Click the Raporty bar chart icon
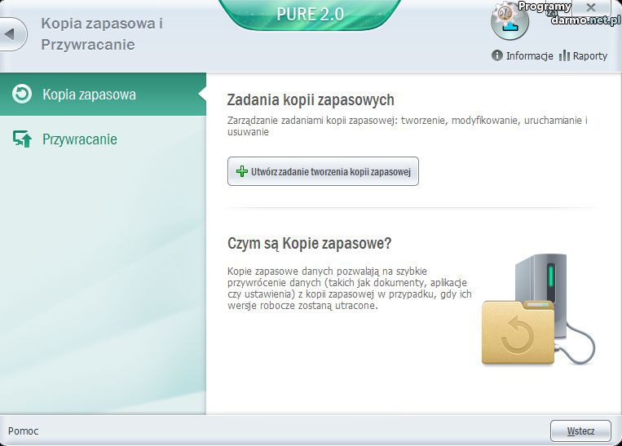 click(x=564, y=55)
